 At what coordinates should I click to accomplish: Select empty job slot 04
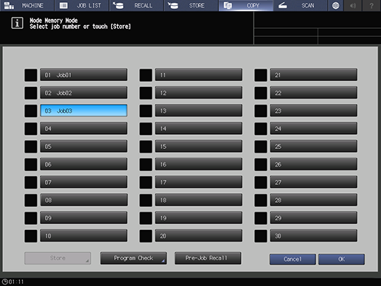pyautogui.click(x=84, y=128)
